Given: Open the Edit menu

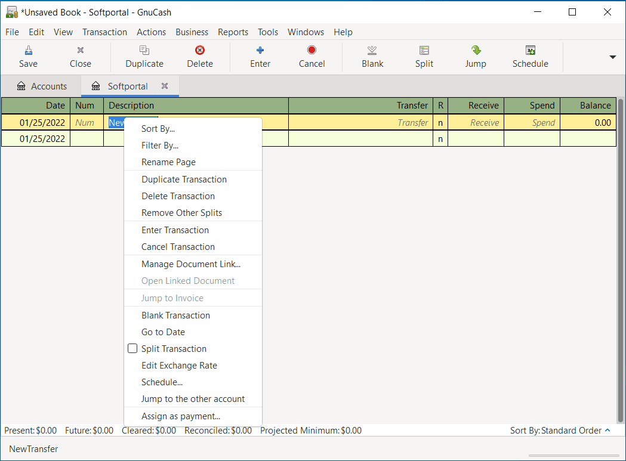Looking at the screenshot, I should (x=36, y=32).
